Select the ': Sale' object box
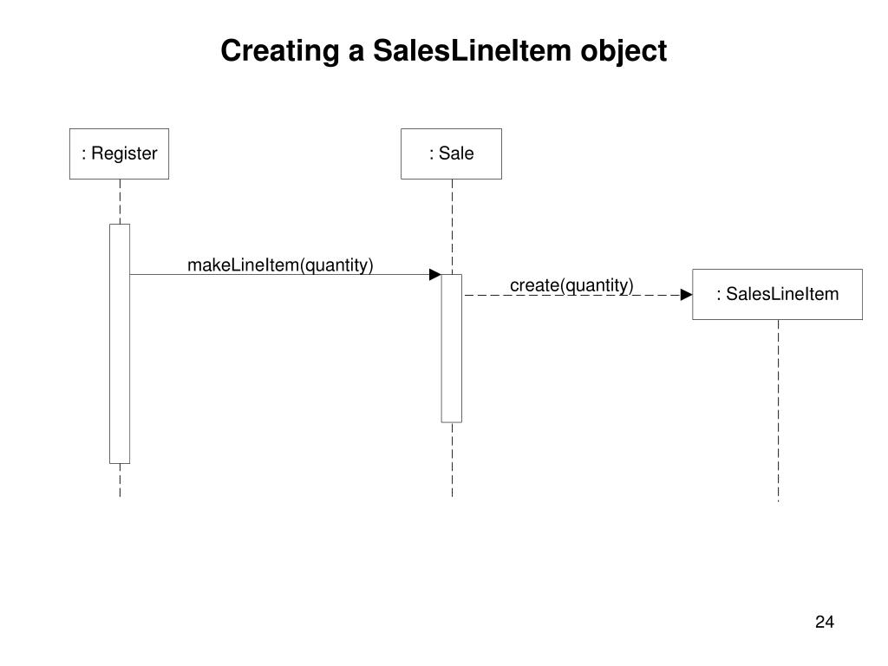Viewport: 888px width, 666px height. click(x=451, y=153)
